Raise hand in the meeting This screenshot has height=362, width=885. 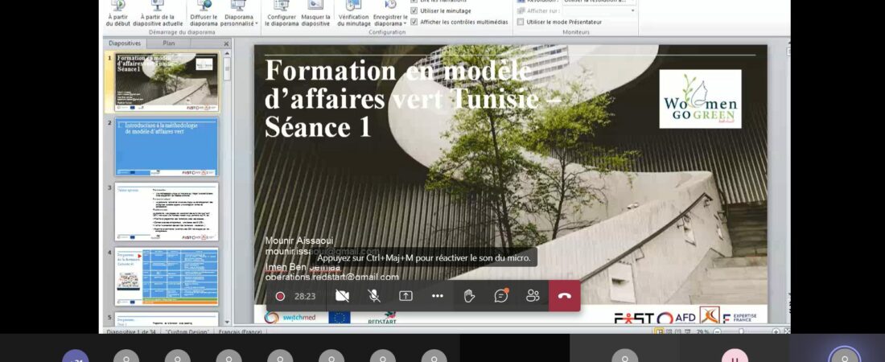[x=469, y=296]
